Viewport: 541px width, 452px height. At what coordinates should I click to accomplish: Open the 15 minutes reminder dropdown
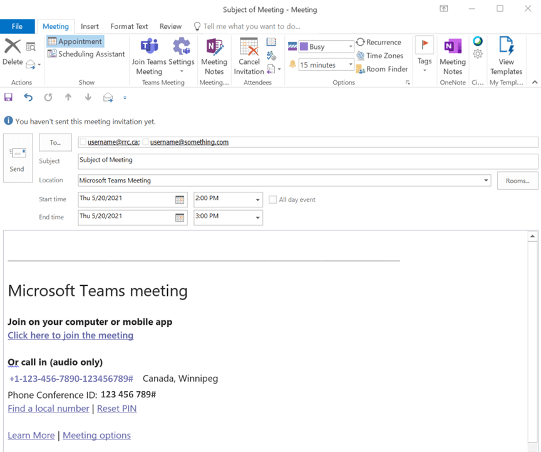[350, 65]
